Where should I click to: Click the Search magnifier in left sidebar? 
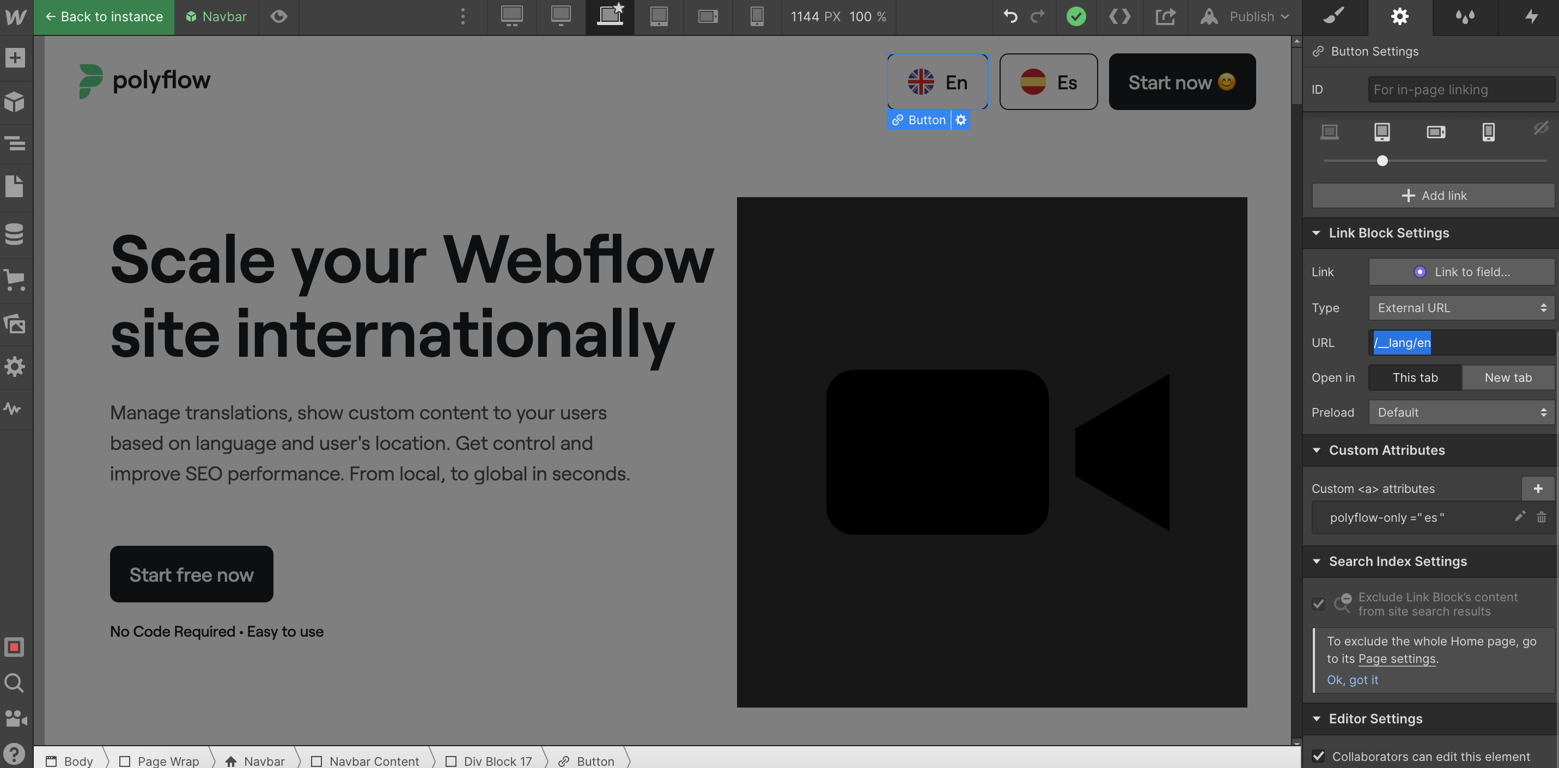click(15, 682)
